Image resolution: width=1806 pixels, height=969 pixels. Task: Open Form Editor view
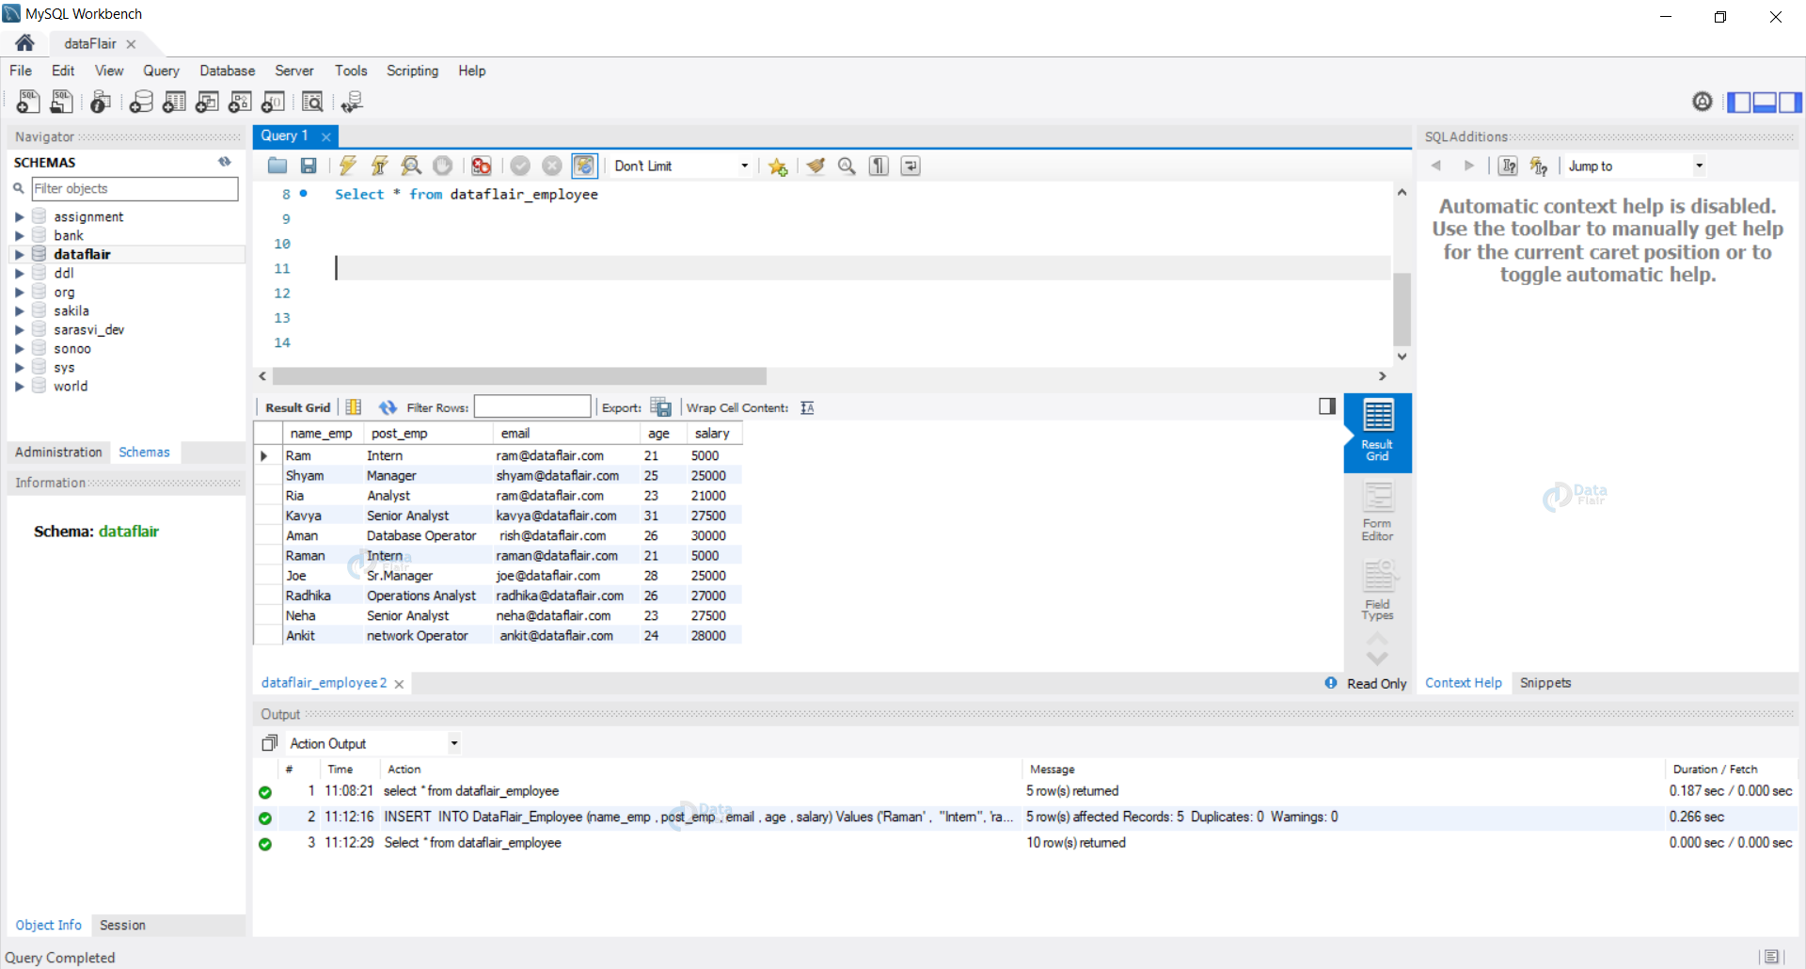pos(1377,513)
